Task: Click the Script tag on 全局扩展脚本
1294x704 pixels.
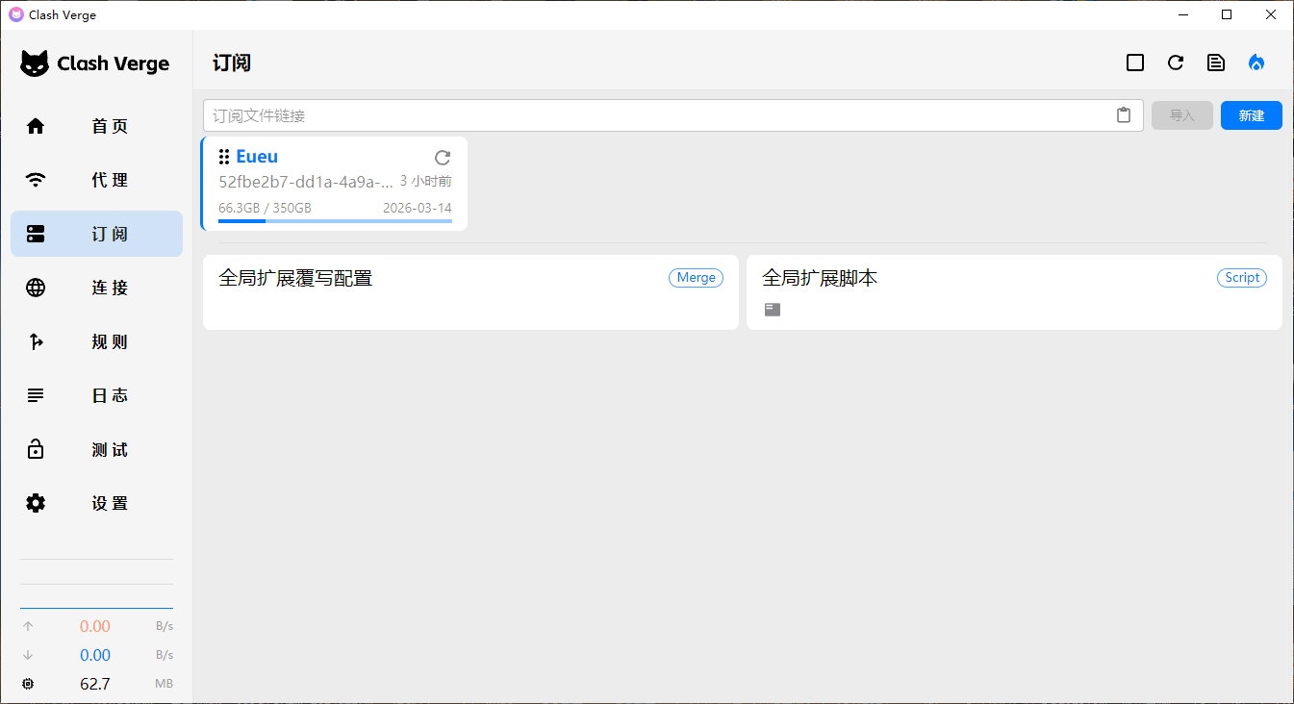Action: click(1241, 278)
